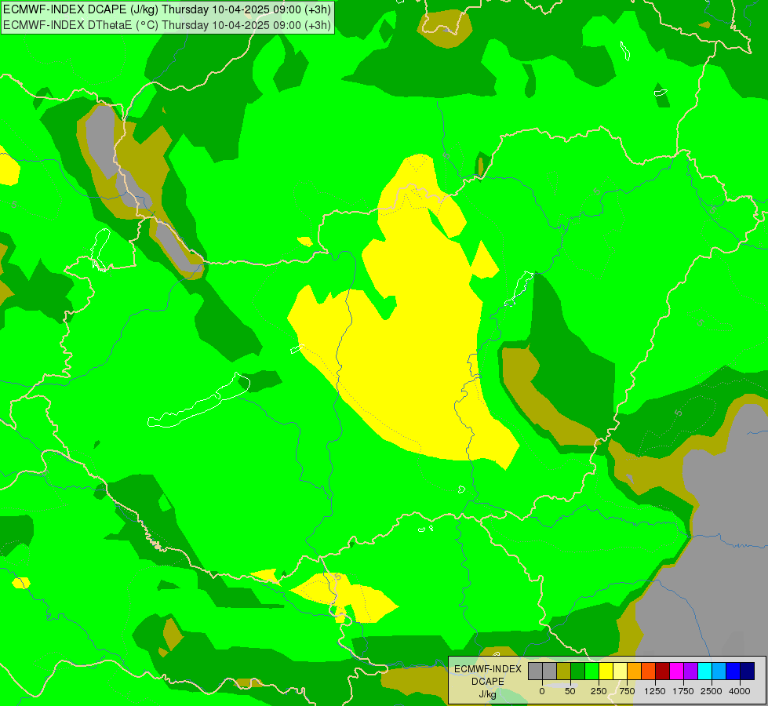Click the dark red legend swatch
This screenshot has height=706, width=768.
click(x=662, y=671)
